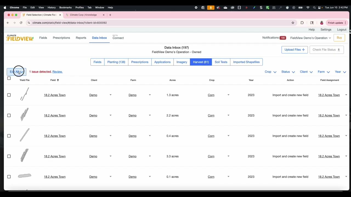This screenshot has height=197, width=351.
Task: Reload the page with refresh icon
Action: pos(21,23)
